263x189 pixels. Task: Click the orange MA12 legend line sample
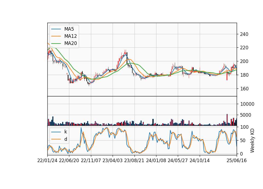tap(56, 36)
